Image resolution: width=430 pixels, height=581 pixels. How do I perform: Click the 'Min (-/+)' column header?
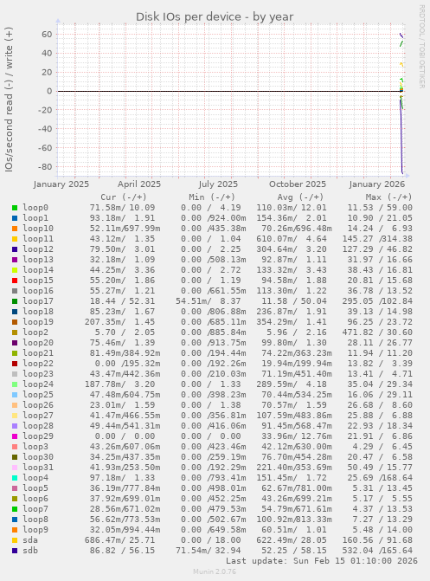click(x=212, y=197)
